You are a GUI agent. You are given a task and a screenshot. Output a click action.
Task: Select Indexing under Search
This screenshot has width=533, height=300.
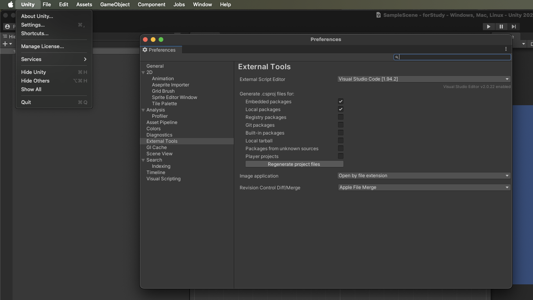(161, 166)
